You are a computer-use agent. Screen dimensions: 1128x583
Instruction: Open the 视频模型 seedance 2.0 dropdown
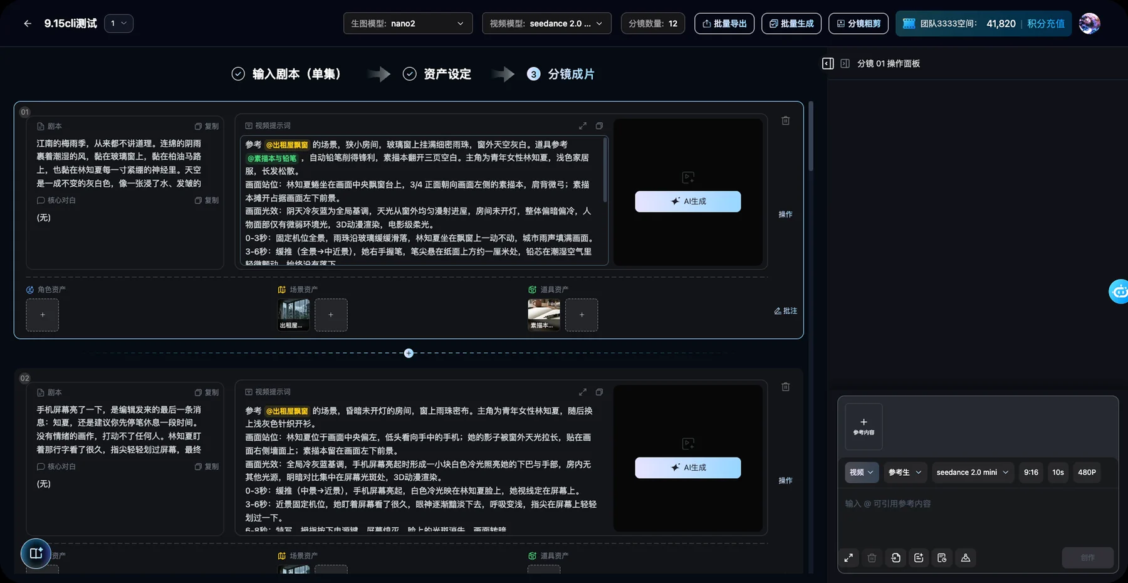[546, 23]
